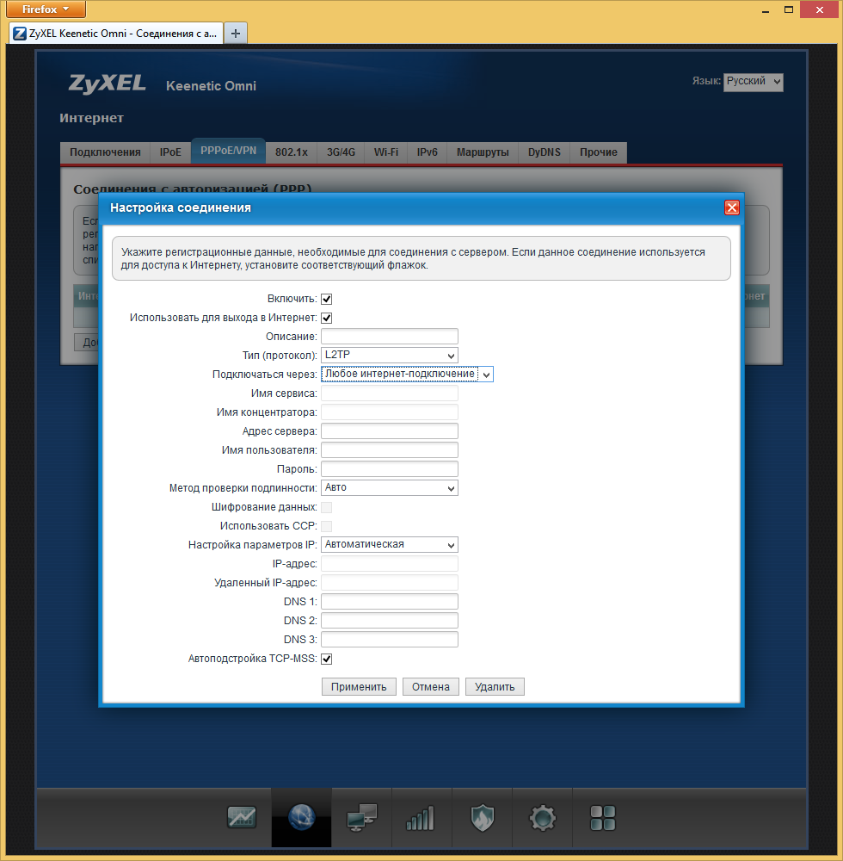The height and width of the screenshot is (861, 843).
Task: Toggle the Шифрование данных checkbox
Action: (x=326, y=507)
